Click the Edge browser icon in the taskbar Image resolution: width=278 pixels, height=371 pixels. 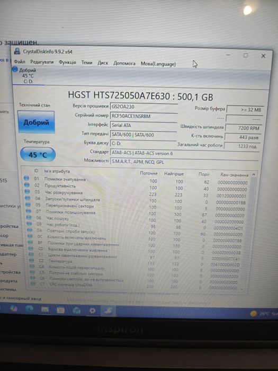click(29, 308)
